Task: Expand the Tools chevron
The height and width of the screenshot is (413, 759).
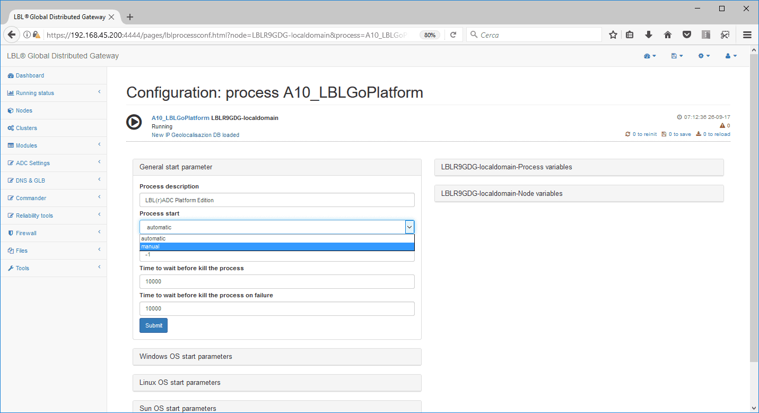Action: [99, 268]
